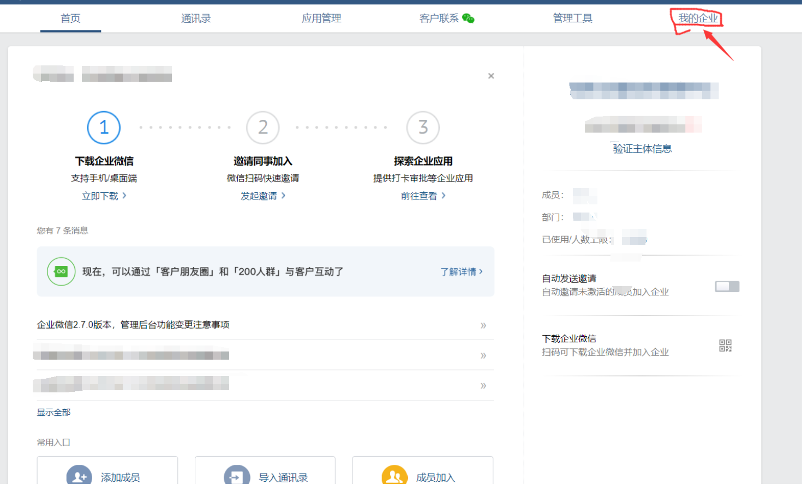Expand the second message row chevron

point(483,355)
